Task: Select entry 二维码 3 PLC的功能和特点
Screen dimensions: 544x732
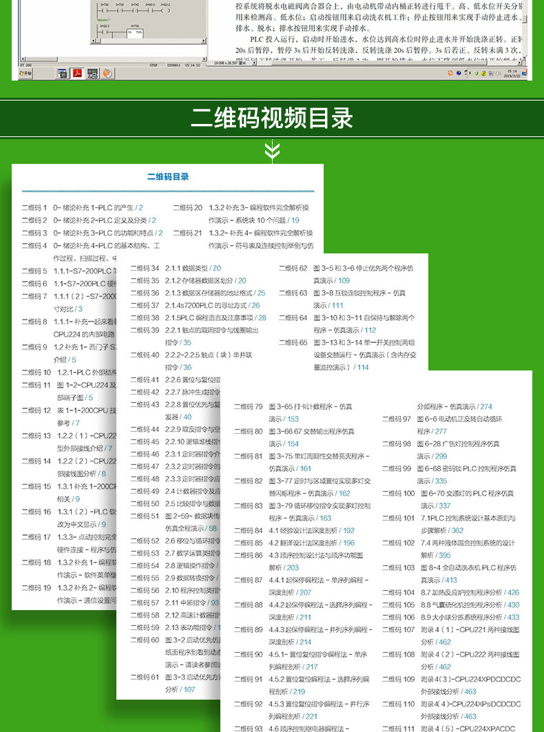Action: pyautogui.click(x=92, y=233)
